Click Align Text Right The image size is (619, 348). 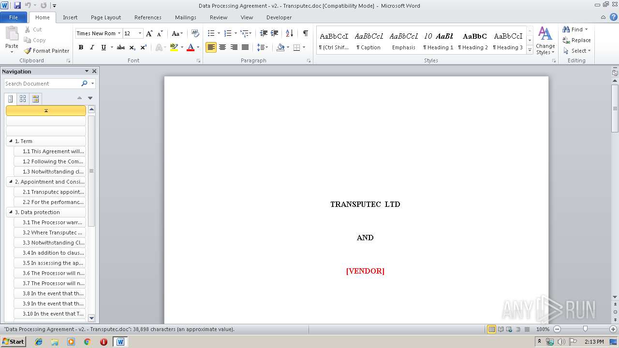point(234,47)
